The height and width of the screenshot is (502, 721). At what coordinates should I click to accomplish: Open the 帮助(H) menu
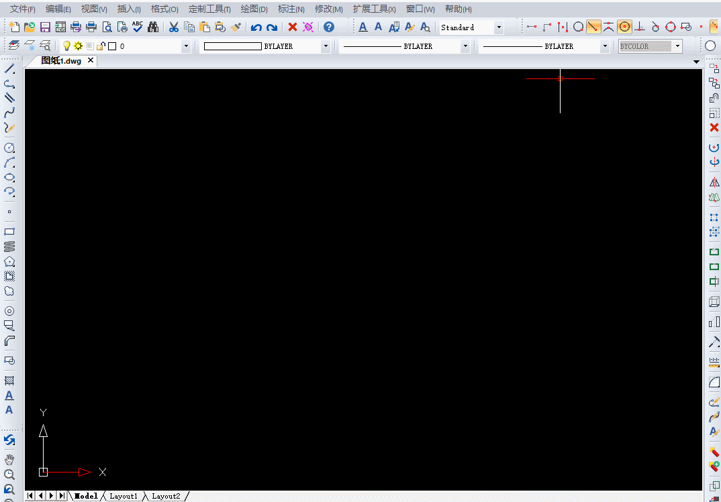pos(459,9)
